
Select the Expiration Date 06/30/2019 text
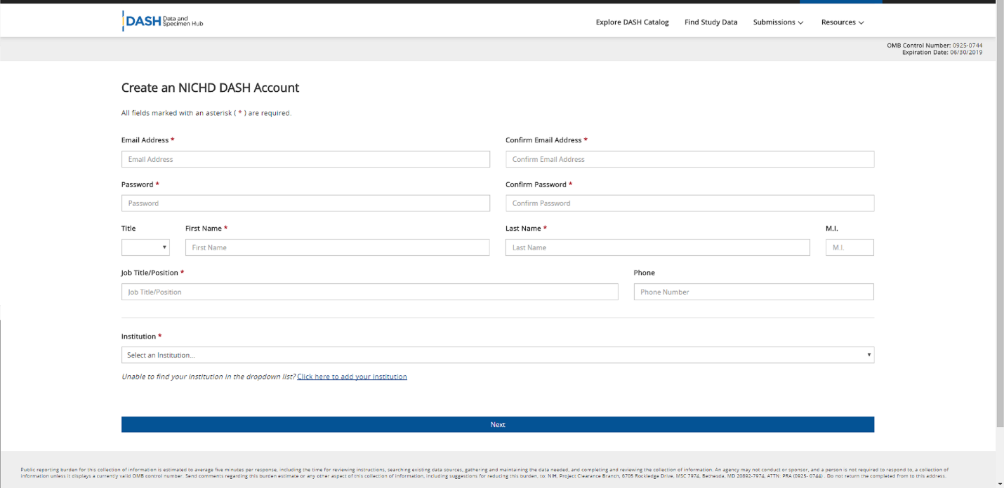point(942,53)
